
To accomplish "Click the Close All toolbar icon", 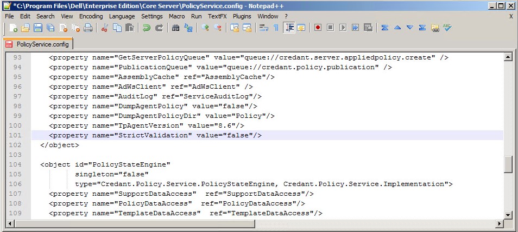I will coord(75,28).
